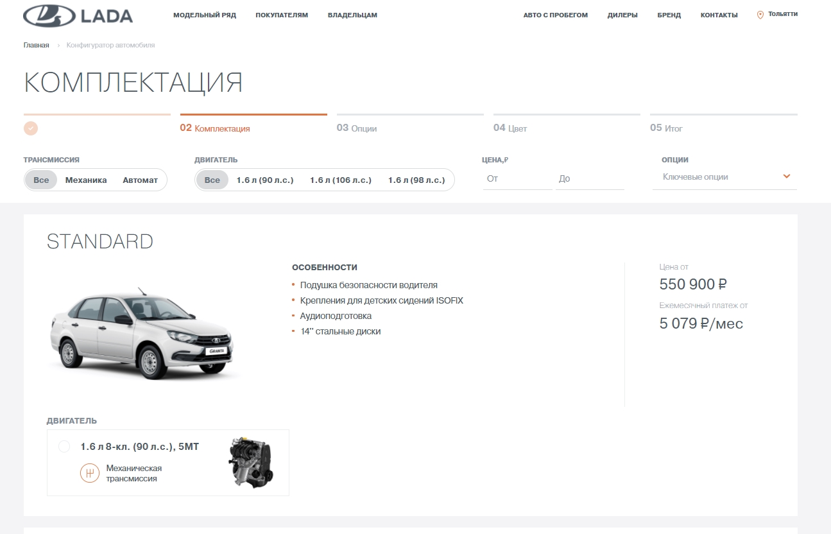Click the price От input field
Screen dimensions: 831x534
(x=518, y=179)
